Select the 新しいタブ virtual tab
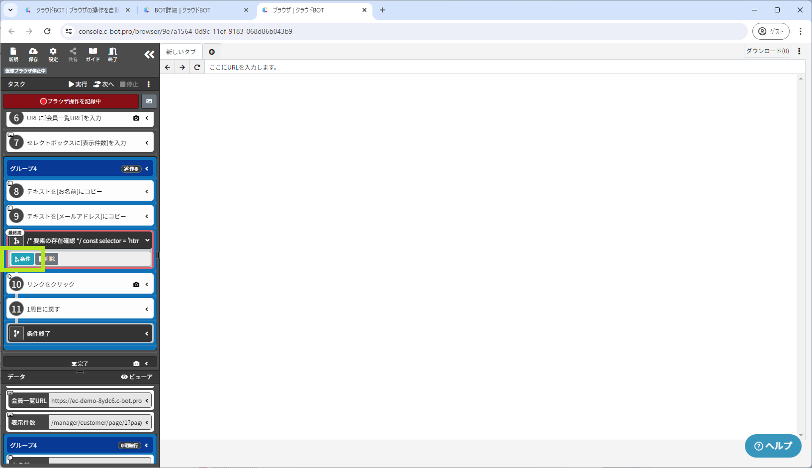 (x=181, y=52)
